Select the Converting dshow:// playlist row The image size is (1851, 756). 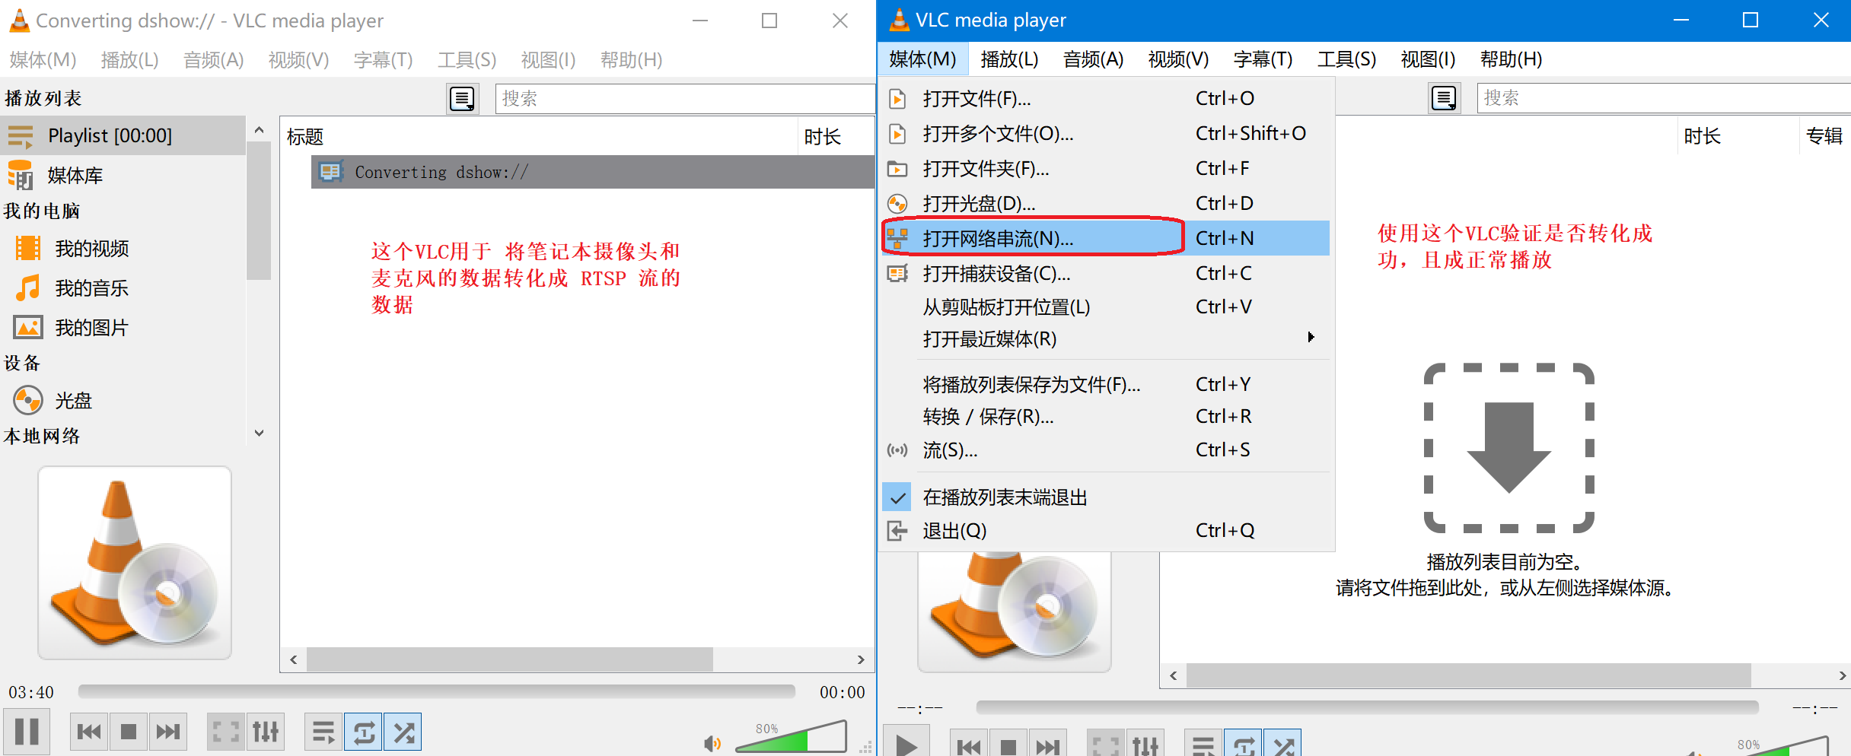592,172
